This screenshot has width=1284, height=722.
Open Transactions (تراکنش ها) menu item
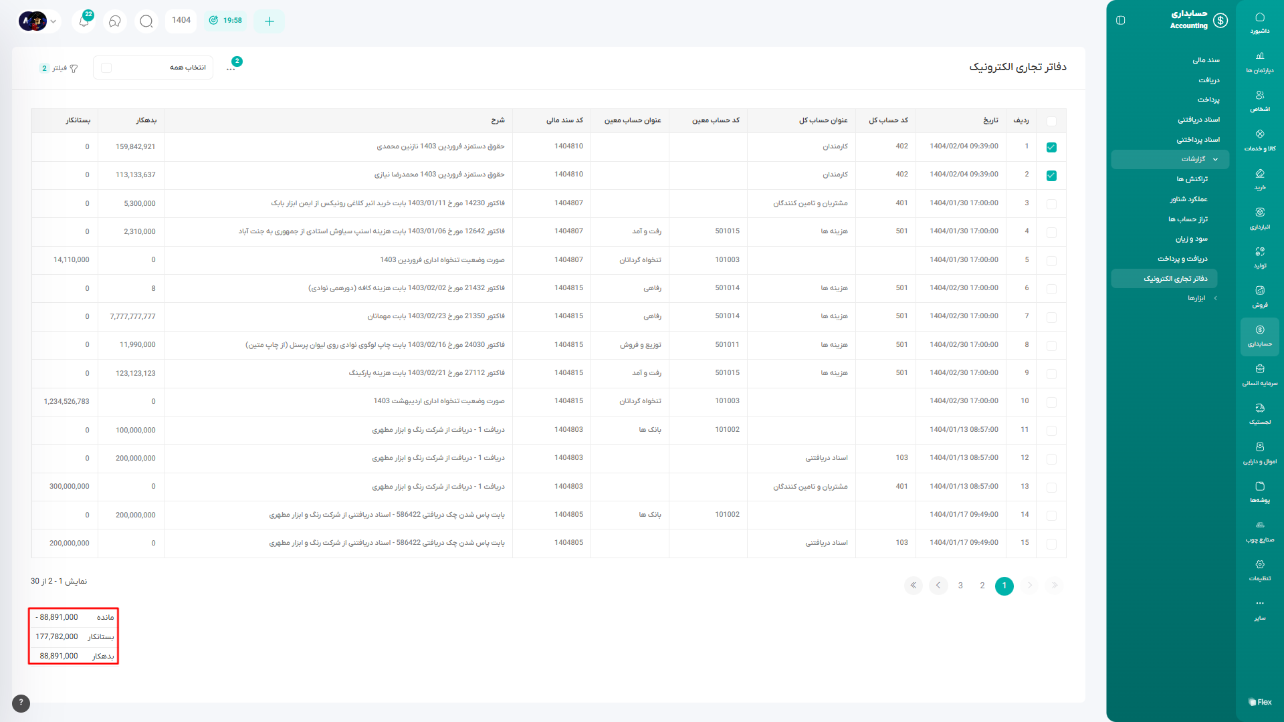pyautogui.click(x=1192, y=179)
